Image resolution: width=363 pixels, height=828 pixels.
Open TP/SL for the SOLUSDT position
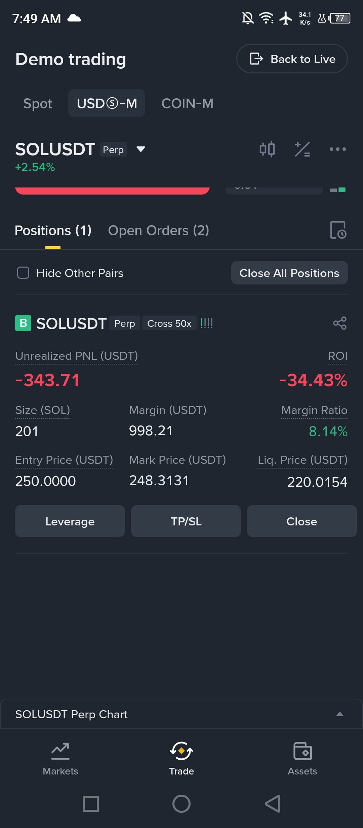pos(186,521)
